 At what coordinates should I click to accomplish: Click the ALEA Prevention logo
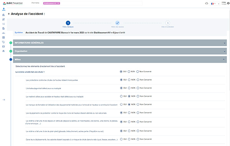click(13, 3)
